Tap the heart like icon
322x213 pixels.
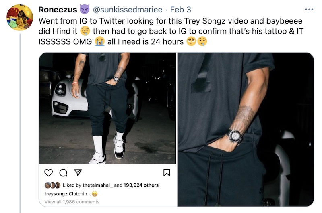point(48,172)
